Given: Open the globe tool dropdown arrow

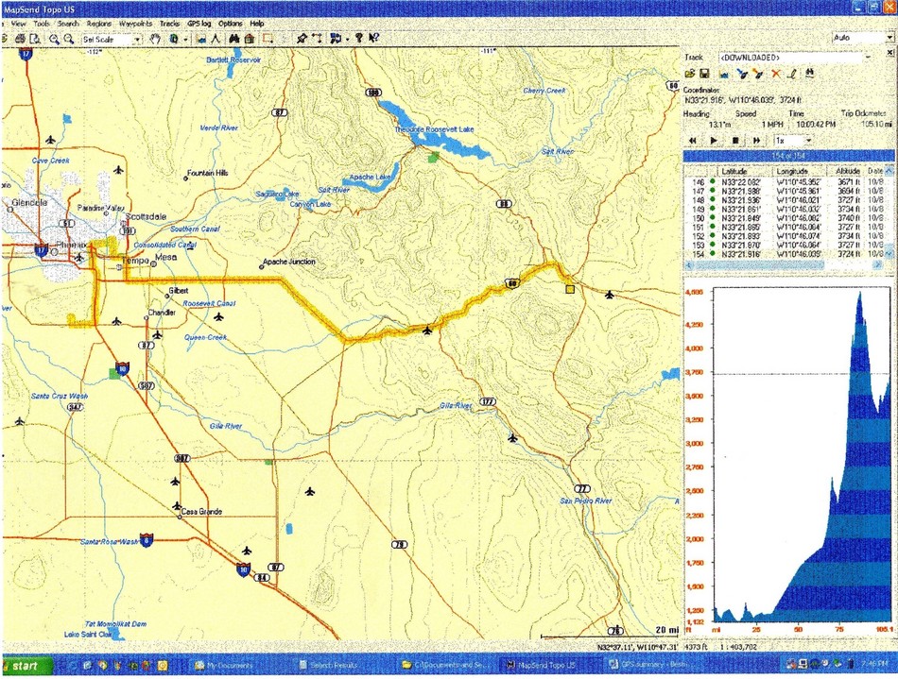Looking at the screenshot, I should pyautogui.click(x=185, y=40).
